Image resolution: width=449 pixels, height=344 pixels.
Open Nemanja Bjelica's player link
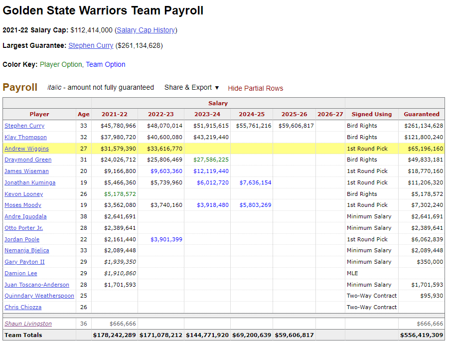click(x=26, y=250)
